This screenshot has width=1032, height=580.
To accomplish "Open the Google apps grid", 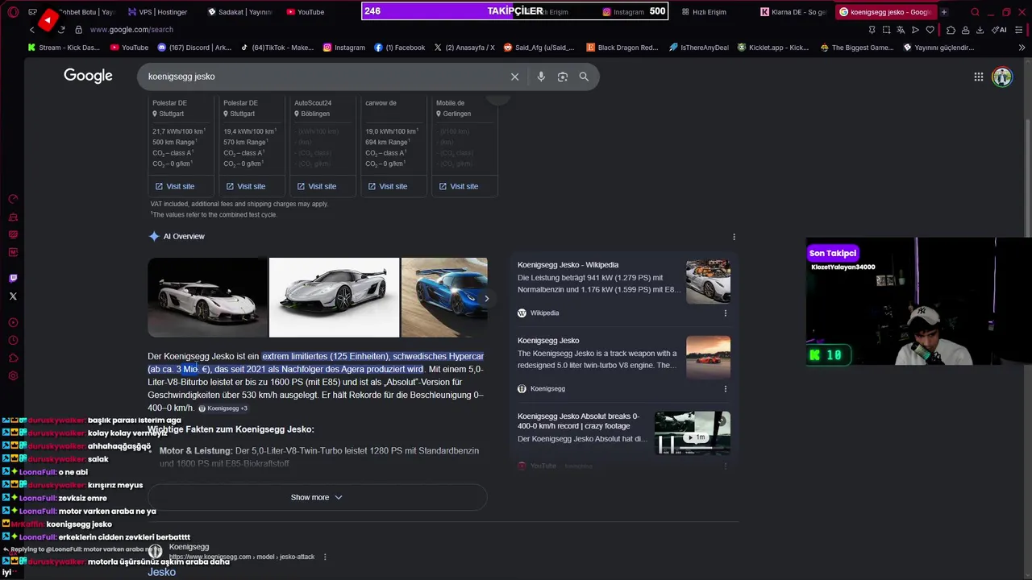I will coord(978,77).
